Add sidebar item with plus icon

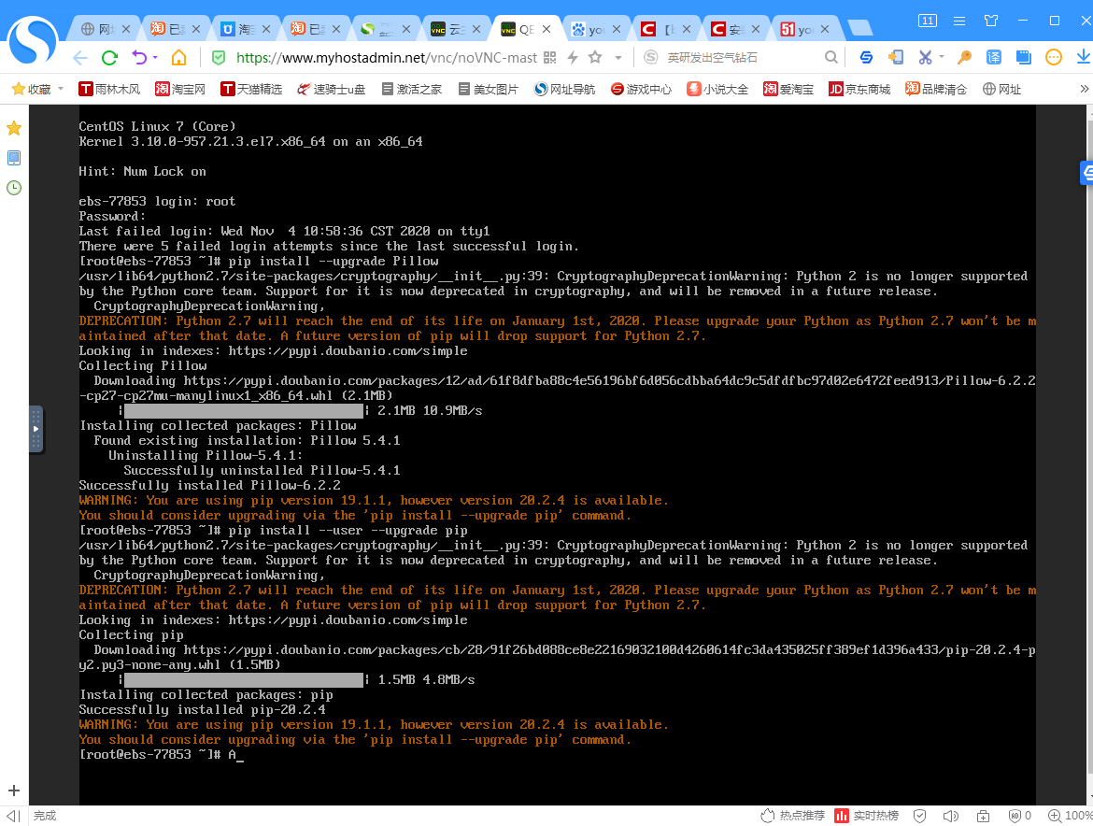point(14,790)
